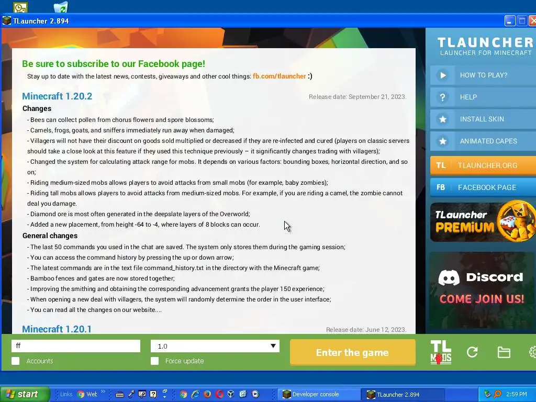Open language bar options dropdown arrow
Viewport: 536px width, 402px height.
coord(164,397)
